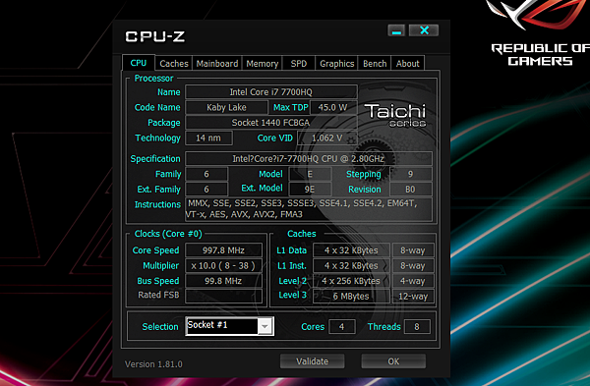Screen dimensions: 590x386
Task: Open the SPD tab
Action: tap(299, 64)
